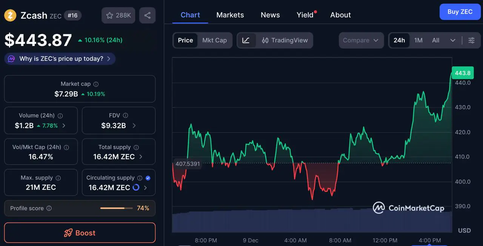Toggle chart to Mkt Cap view
This screenshot has width=483, height=246.
point(214,40)
